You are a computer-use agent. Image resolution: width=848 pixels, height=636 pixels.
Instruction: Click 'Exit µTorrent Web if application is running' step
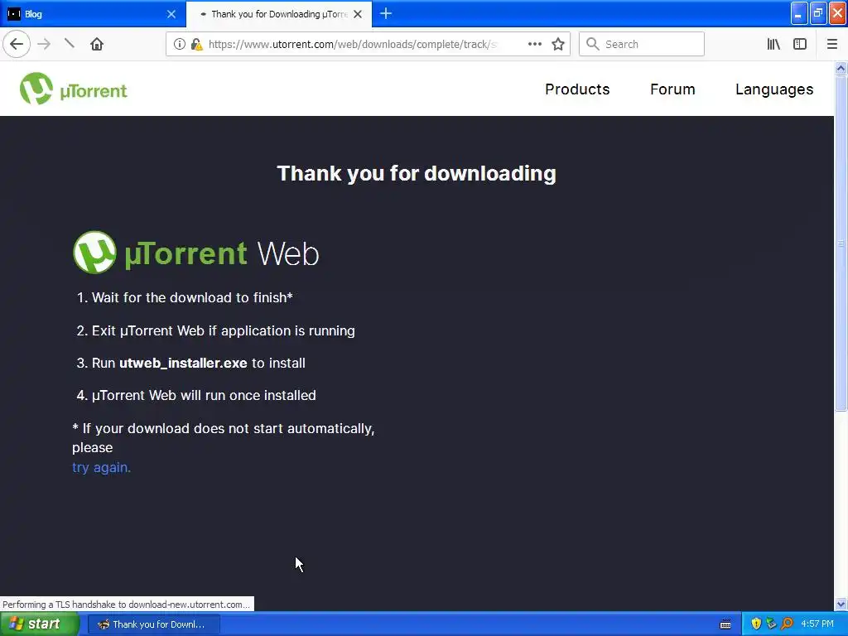coord(224,330)
